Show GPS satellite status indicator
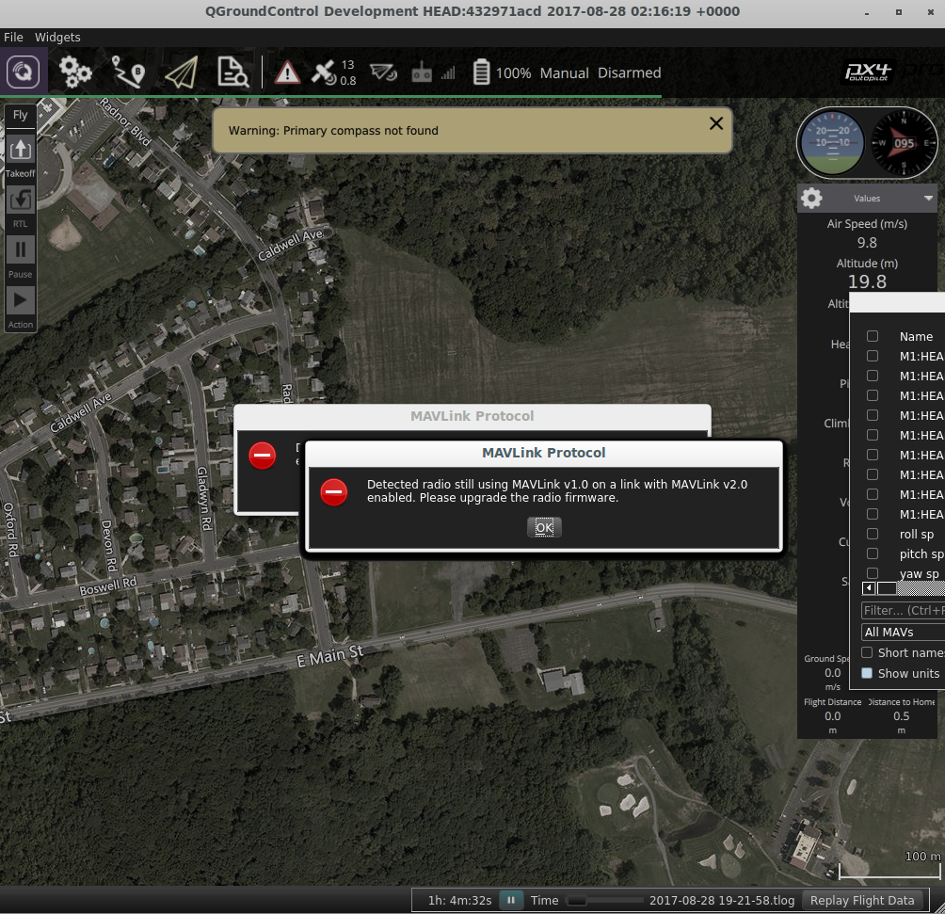 click(x=324, y=72)
